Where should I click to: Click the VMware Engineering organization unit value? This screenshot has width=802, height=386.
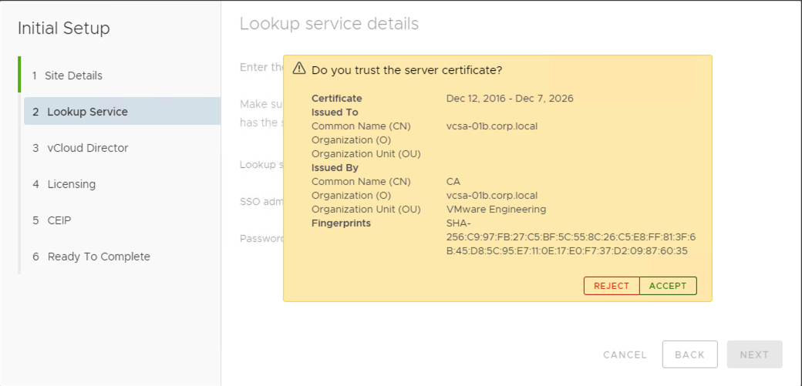pos(496,210)
